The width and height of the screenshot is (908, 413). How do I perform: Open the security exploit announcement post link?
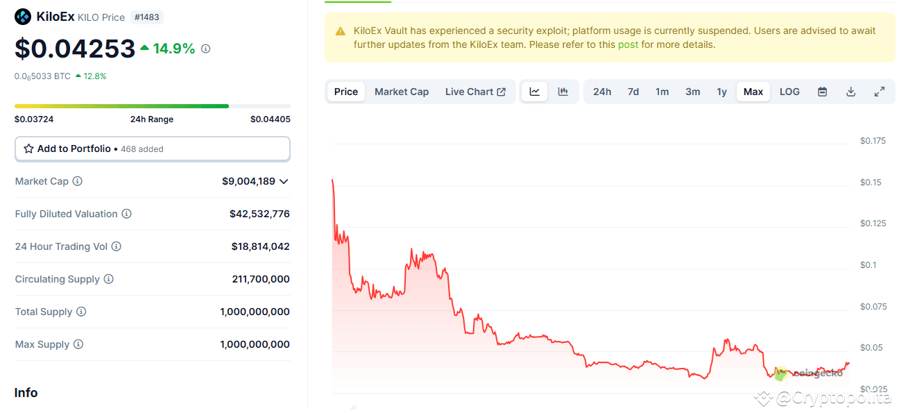click(x=628, y=44)
